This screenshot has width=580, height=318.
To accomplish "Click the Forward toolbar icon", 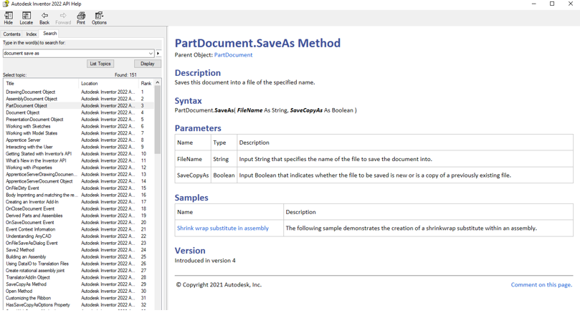I will coord(63,18).
